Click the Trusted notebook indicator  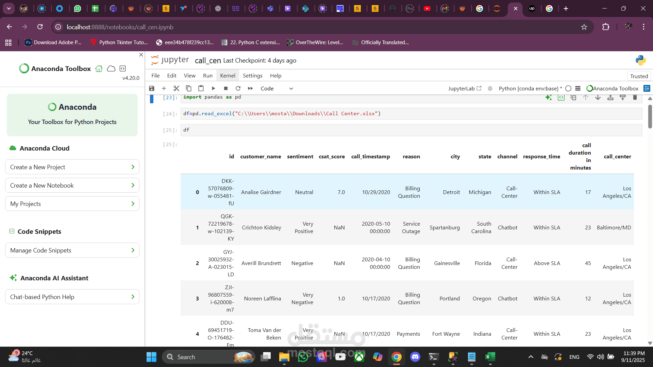639,76
